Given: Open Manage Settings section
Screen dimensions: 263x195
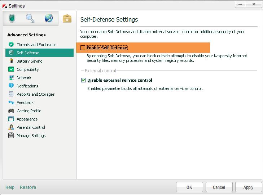Looking at the screenshot, I should (x=39, y=136).
